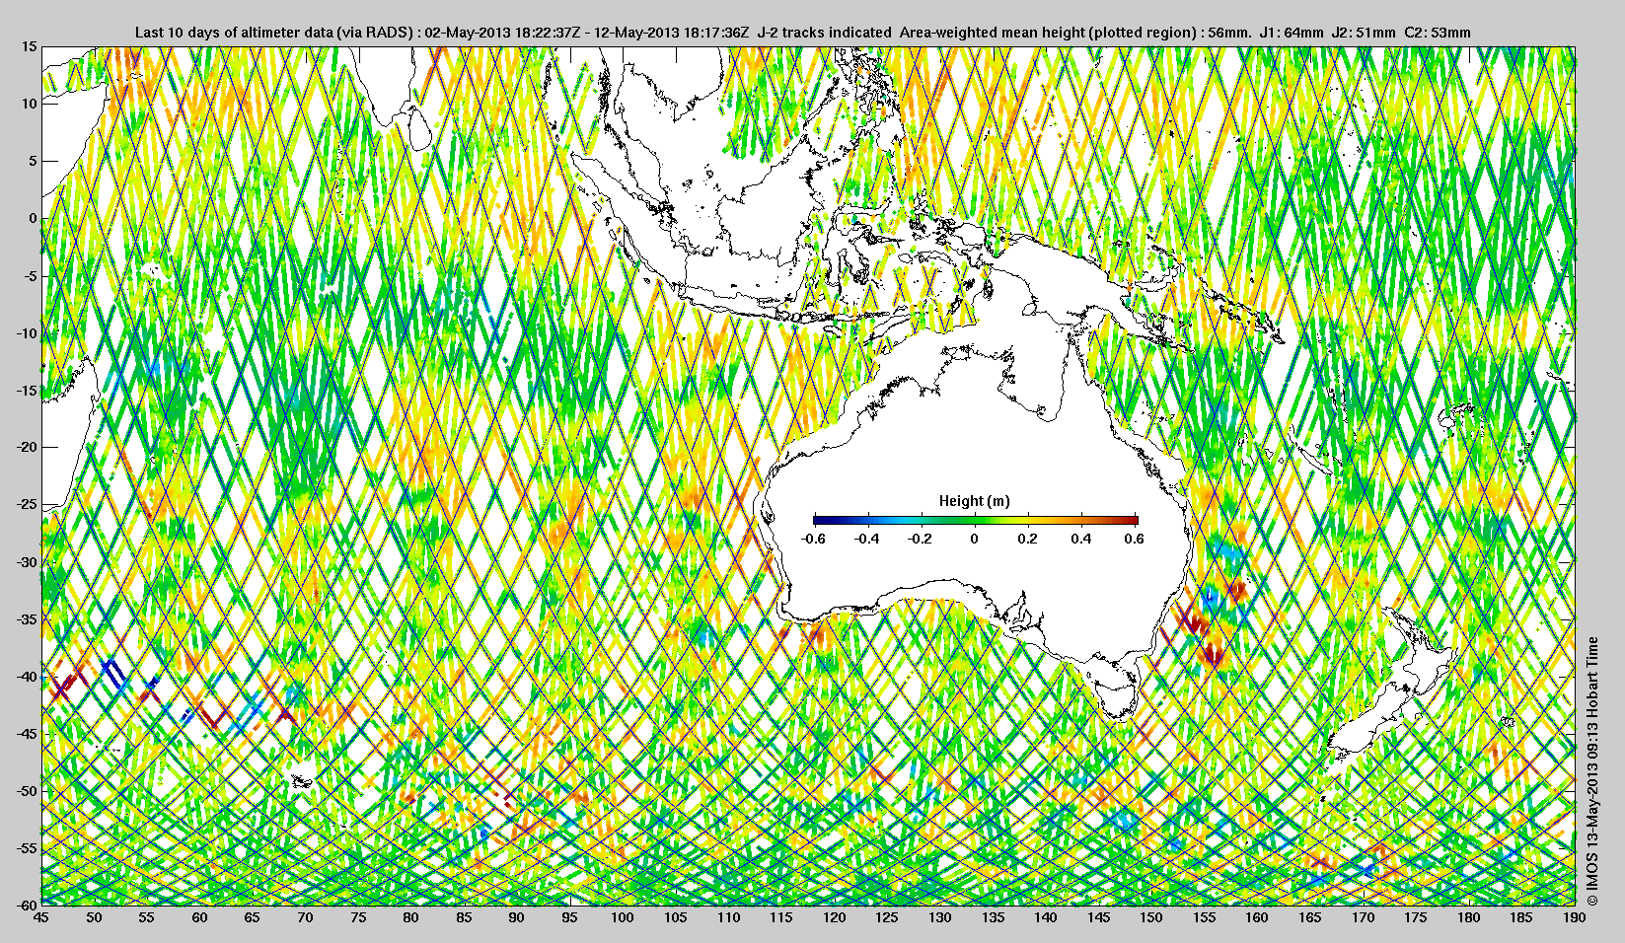Click the "Height (m)" colorbar title
Image resolution: width=1625 pixels, height=943 pixels.
click(x=975, y=501)
